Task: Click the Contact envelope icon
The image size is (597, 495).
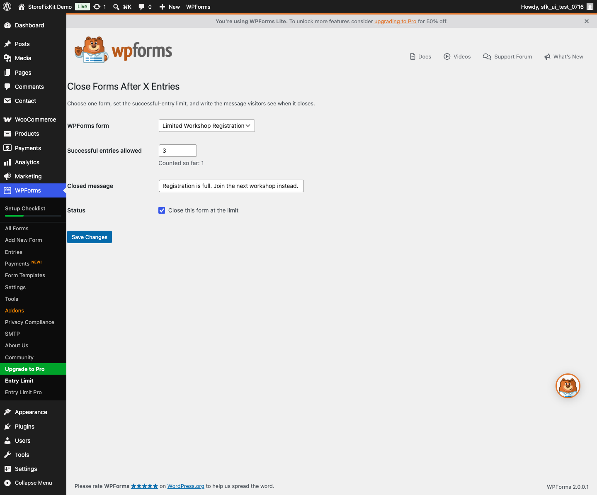Action: click(x=7, y=101)
